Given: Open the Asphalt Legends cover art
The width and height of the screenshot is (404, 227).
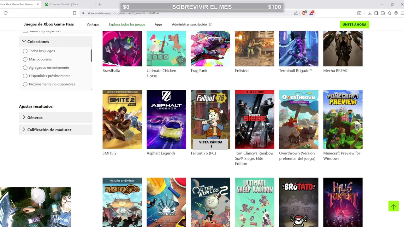Looking at the screenshot, I should click(166, 119).
